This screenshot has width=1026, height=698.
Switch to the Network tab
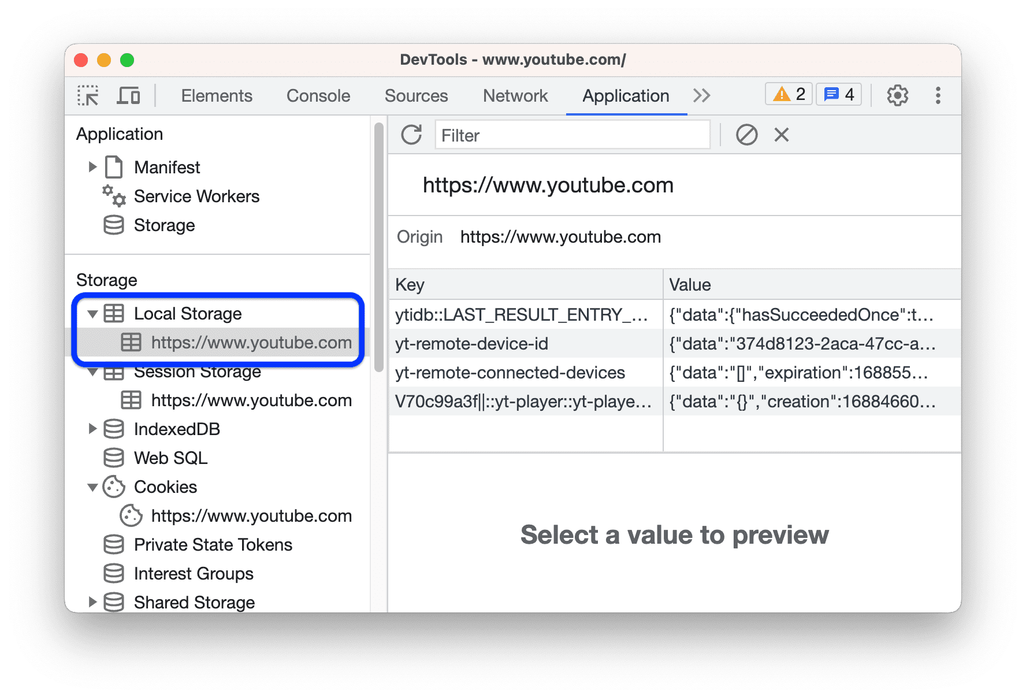[515, 95]
